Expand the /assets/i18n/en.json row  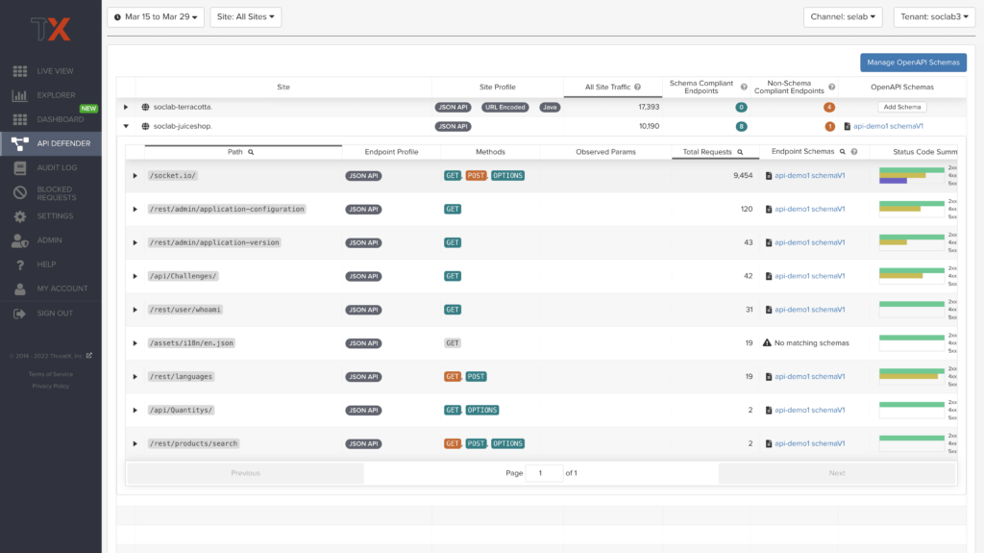point(135,343)
